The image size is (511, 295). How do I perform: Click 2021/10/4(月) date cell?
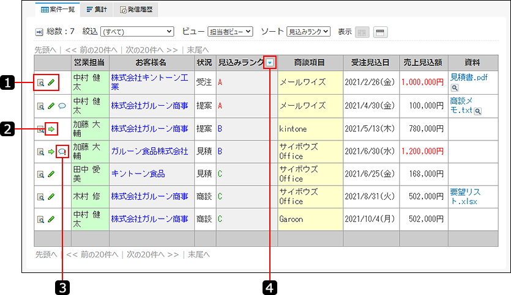click(x=371, y=219)
